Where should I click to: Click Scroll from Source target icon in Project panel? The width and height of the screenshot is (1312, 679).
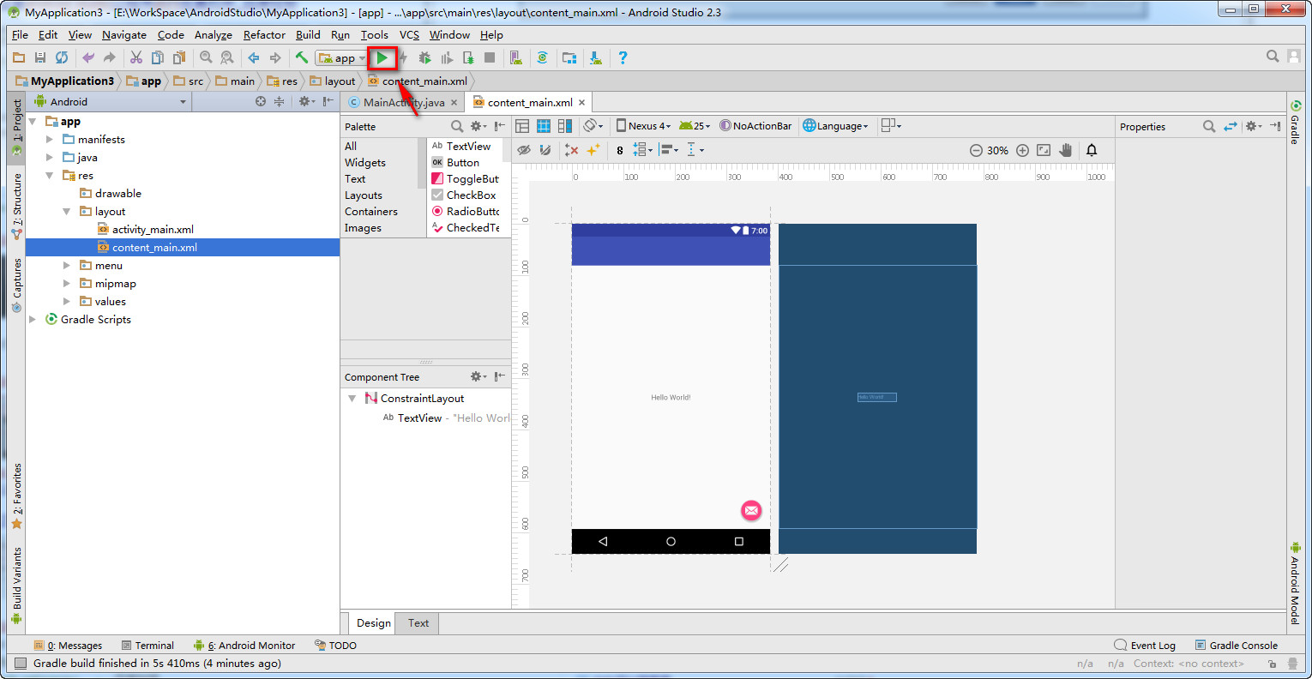coord(261,101)
